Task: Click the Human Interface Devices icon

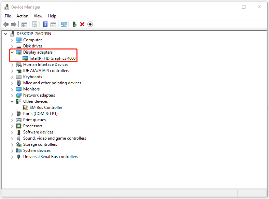Action: tap(19, 65)
